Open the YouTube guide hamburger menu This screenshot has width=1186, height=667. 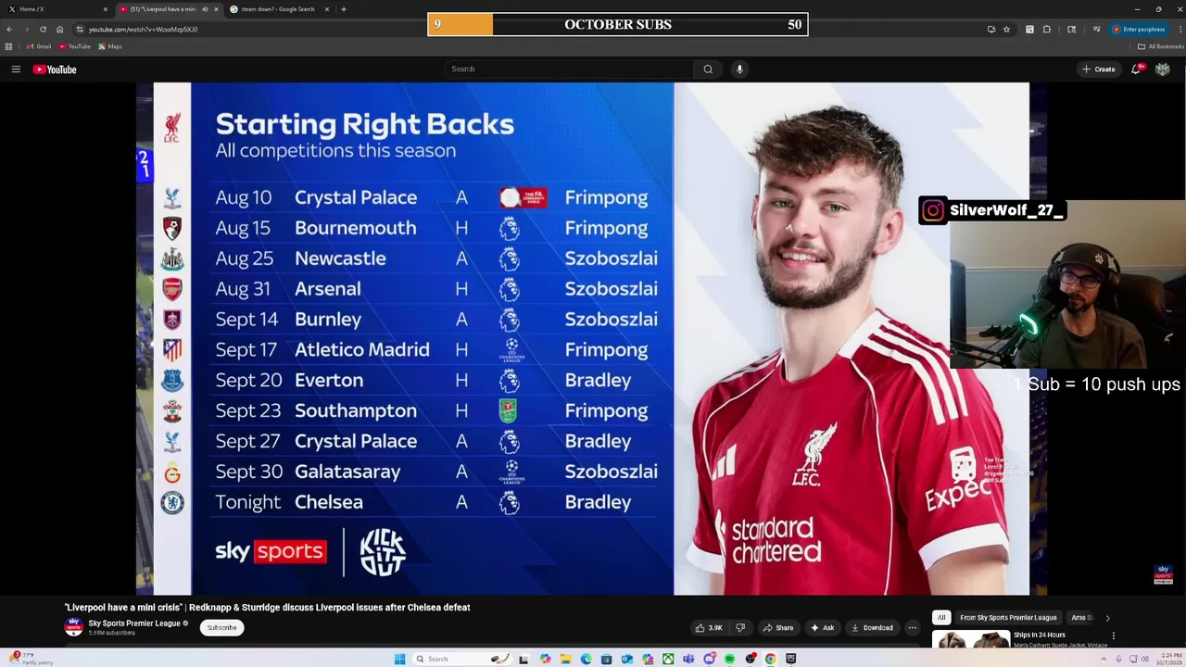[x=16, y=69]
